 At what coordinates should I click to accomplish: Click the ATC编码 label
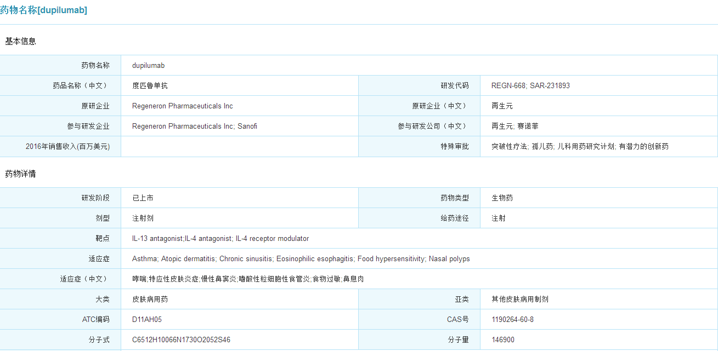click(95, 319)
